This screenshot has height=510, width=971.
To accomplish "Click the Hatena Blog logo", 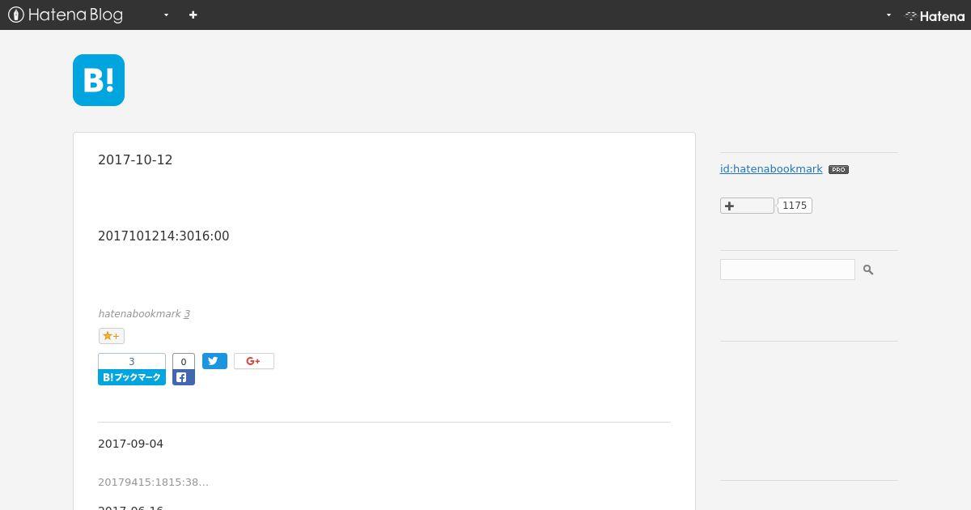I will (x=66, y=15).
